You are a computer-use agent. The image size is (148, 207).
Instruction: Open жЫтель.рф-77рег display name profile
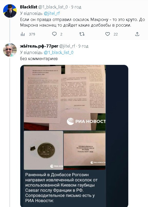(39, 46)
